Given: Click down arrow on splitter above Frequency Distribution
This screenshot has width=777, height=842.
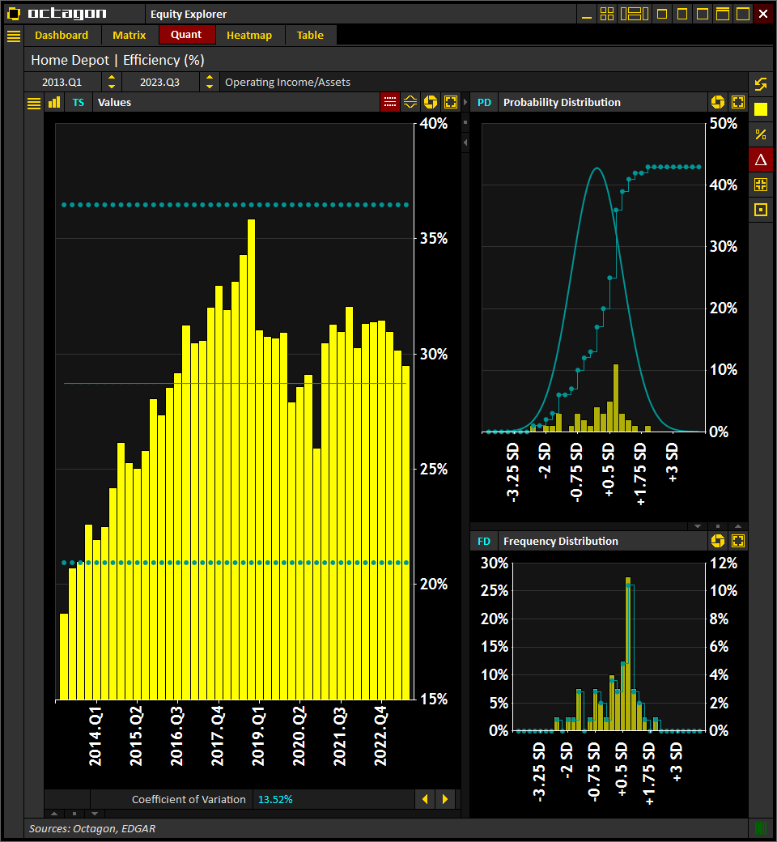Looking at the screenshot, I should [698, 526].
